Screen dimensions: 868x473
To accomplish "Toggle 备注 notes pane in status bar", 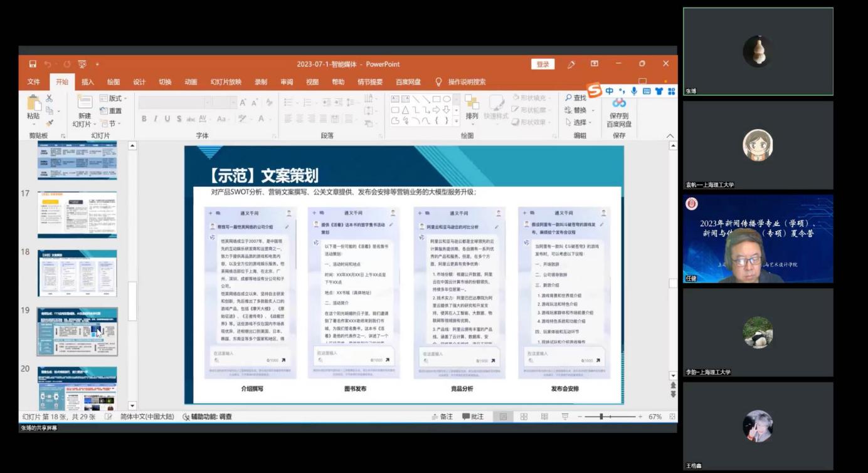I will point(442,417).
